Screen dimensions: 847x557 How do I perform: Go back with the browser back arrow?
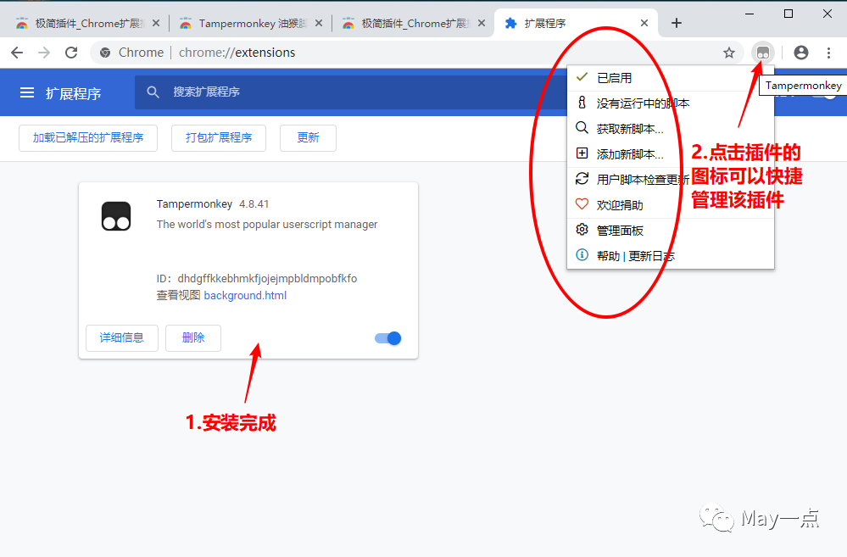click(x=17, y=53)
